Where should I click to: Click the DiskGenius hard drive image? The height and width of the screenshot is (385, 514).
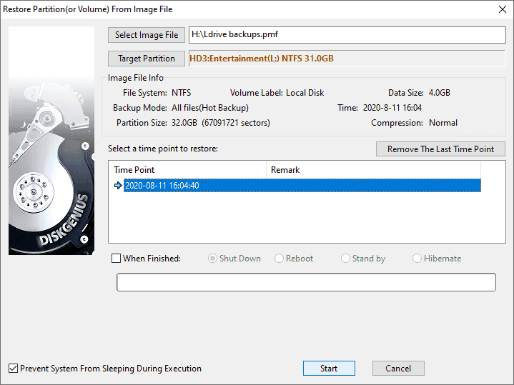(x=51, y=141)
